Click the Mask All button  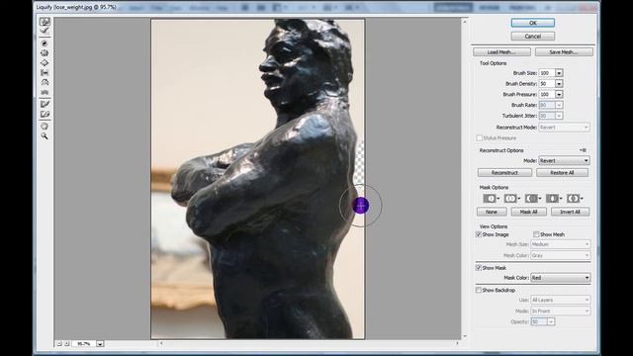click(528, 212)
